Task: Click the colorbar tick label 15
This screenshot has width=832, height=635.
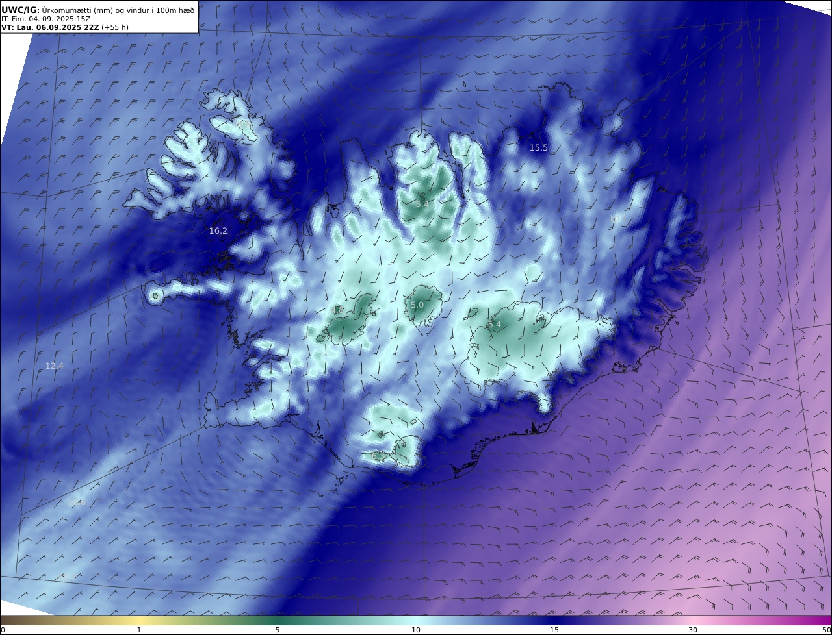Action: point(554,630)
